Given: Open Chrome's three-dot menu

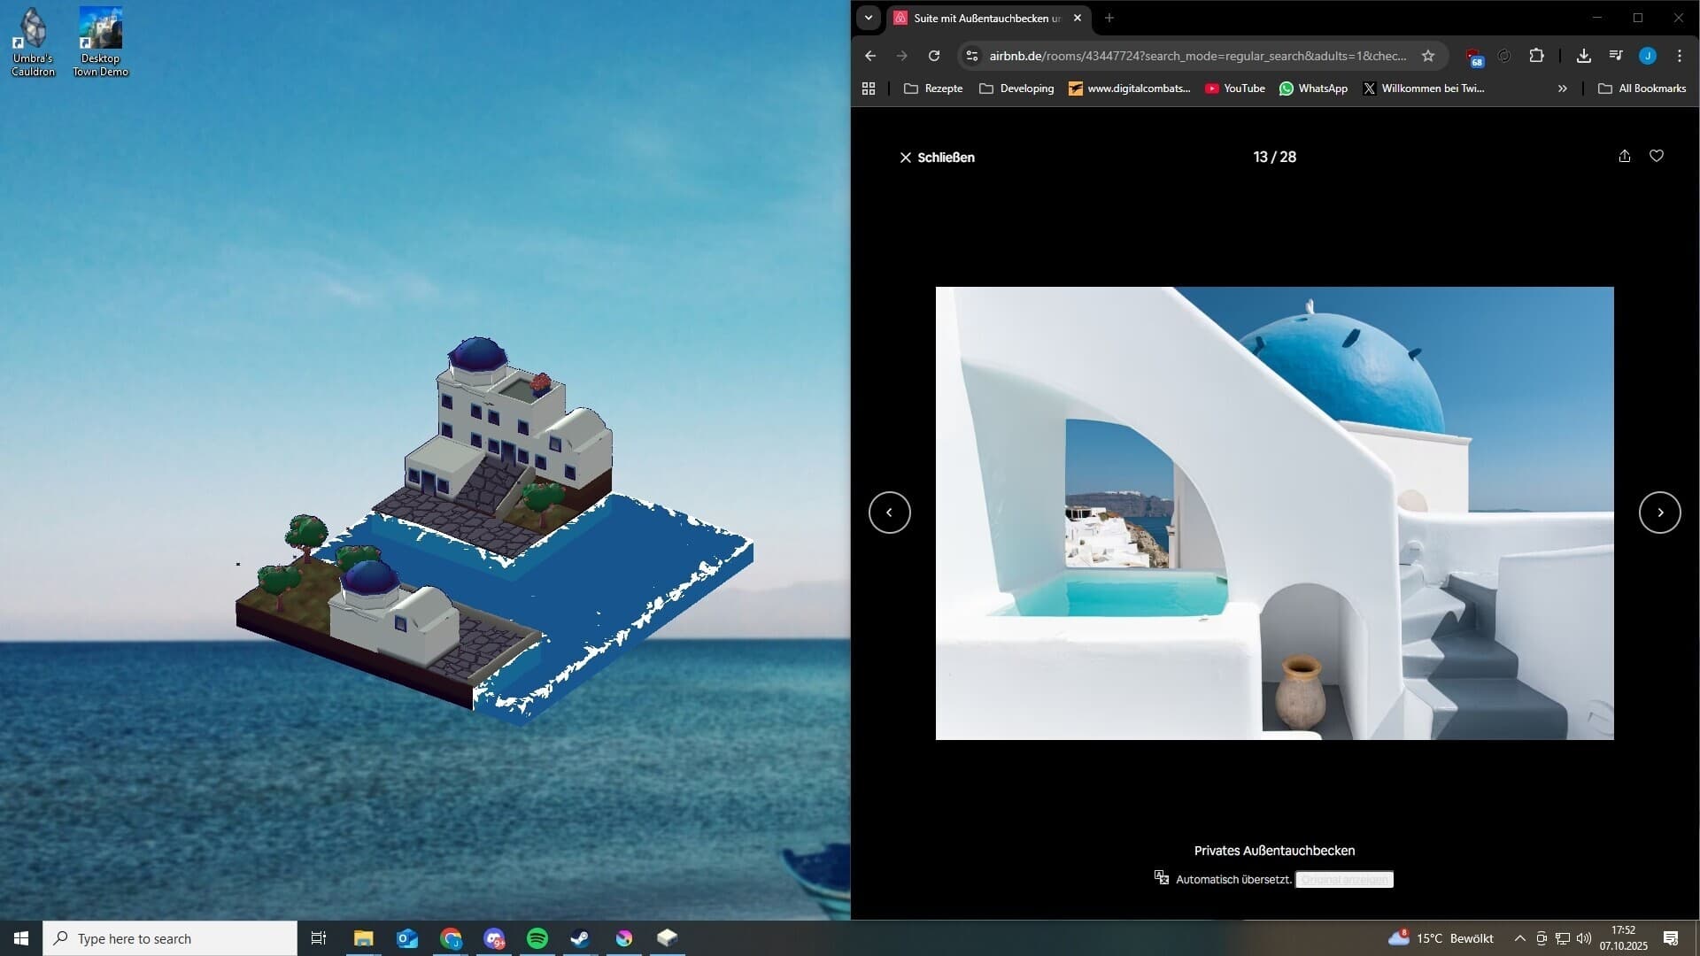Looking at the screenshot, I should 1679,55.
